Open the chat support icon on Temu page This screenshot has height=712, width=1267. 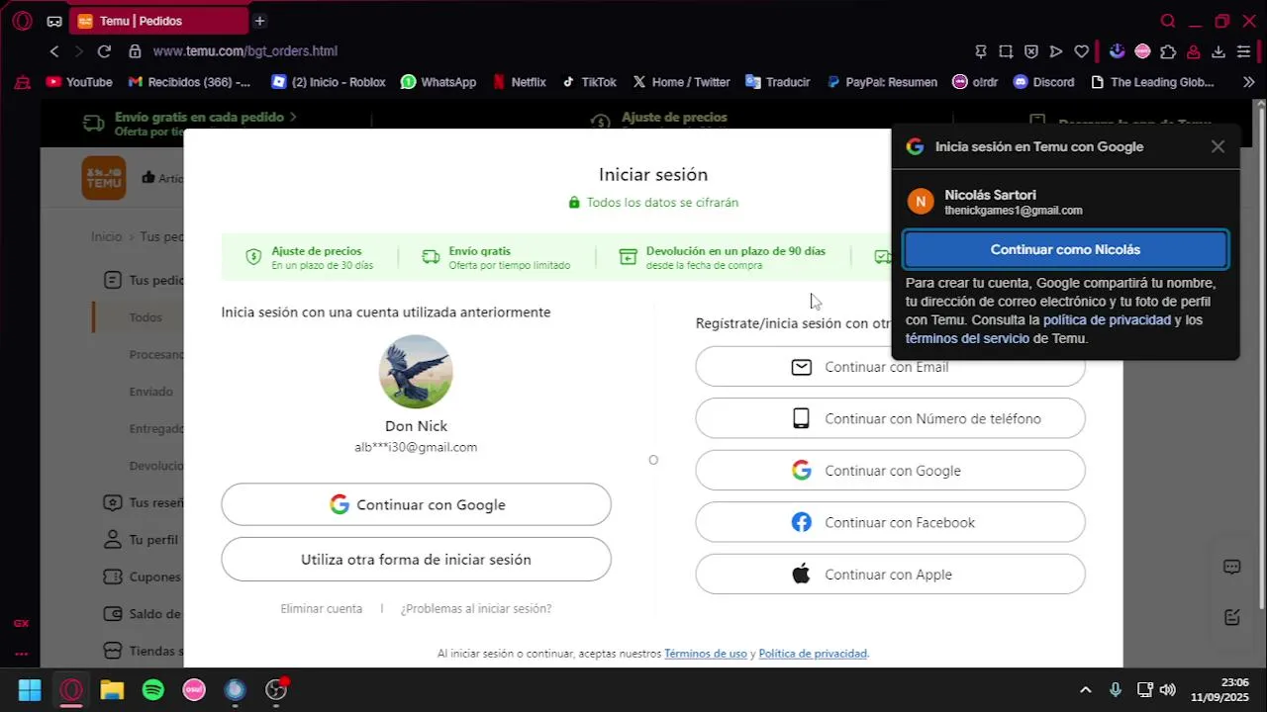click(1232, 567)
